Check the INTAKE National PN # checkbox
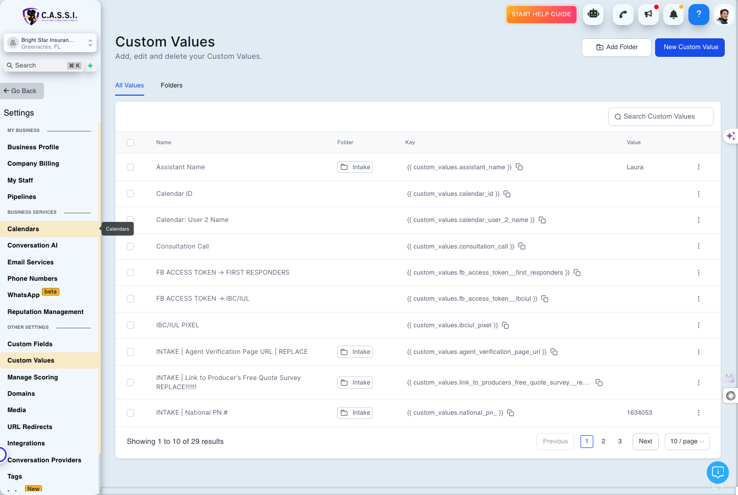The width and height of the screenshot is (738, 495). point(130,413)
